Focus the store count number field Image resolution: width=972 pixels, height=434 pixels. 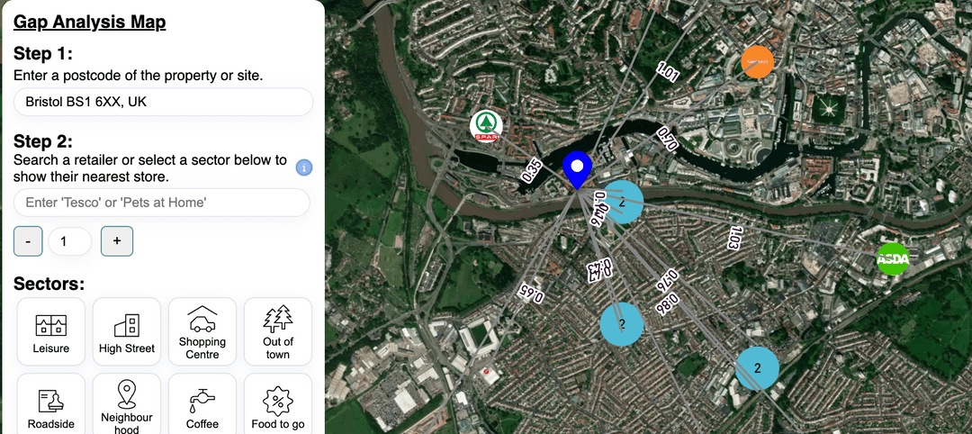70,241
